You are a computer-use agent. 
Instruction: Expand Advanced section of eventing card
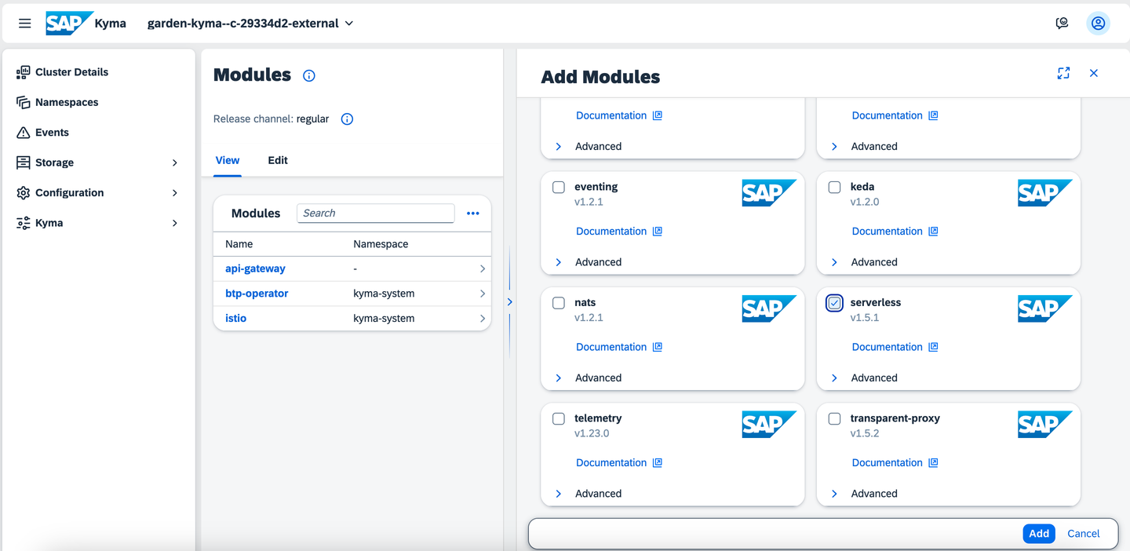tap(559, 262)
